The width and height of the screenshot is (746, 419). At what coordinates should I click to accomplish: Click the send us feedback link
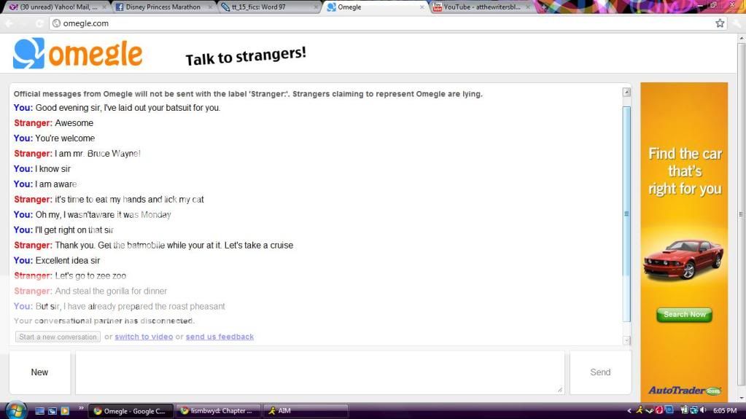pos(219,337)
